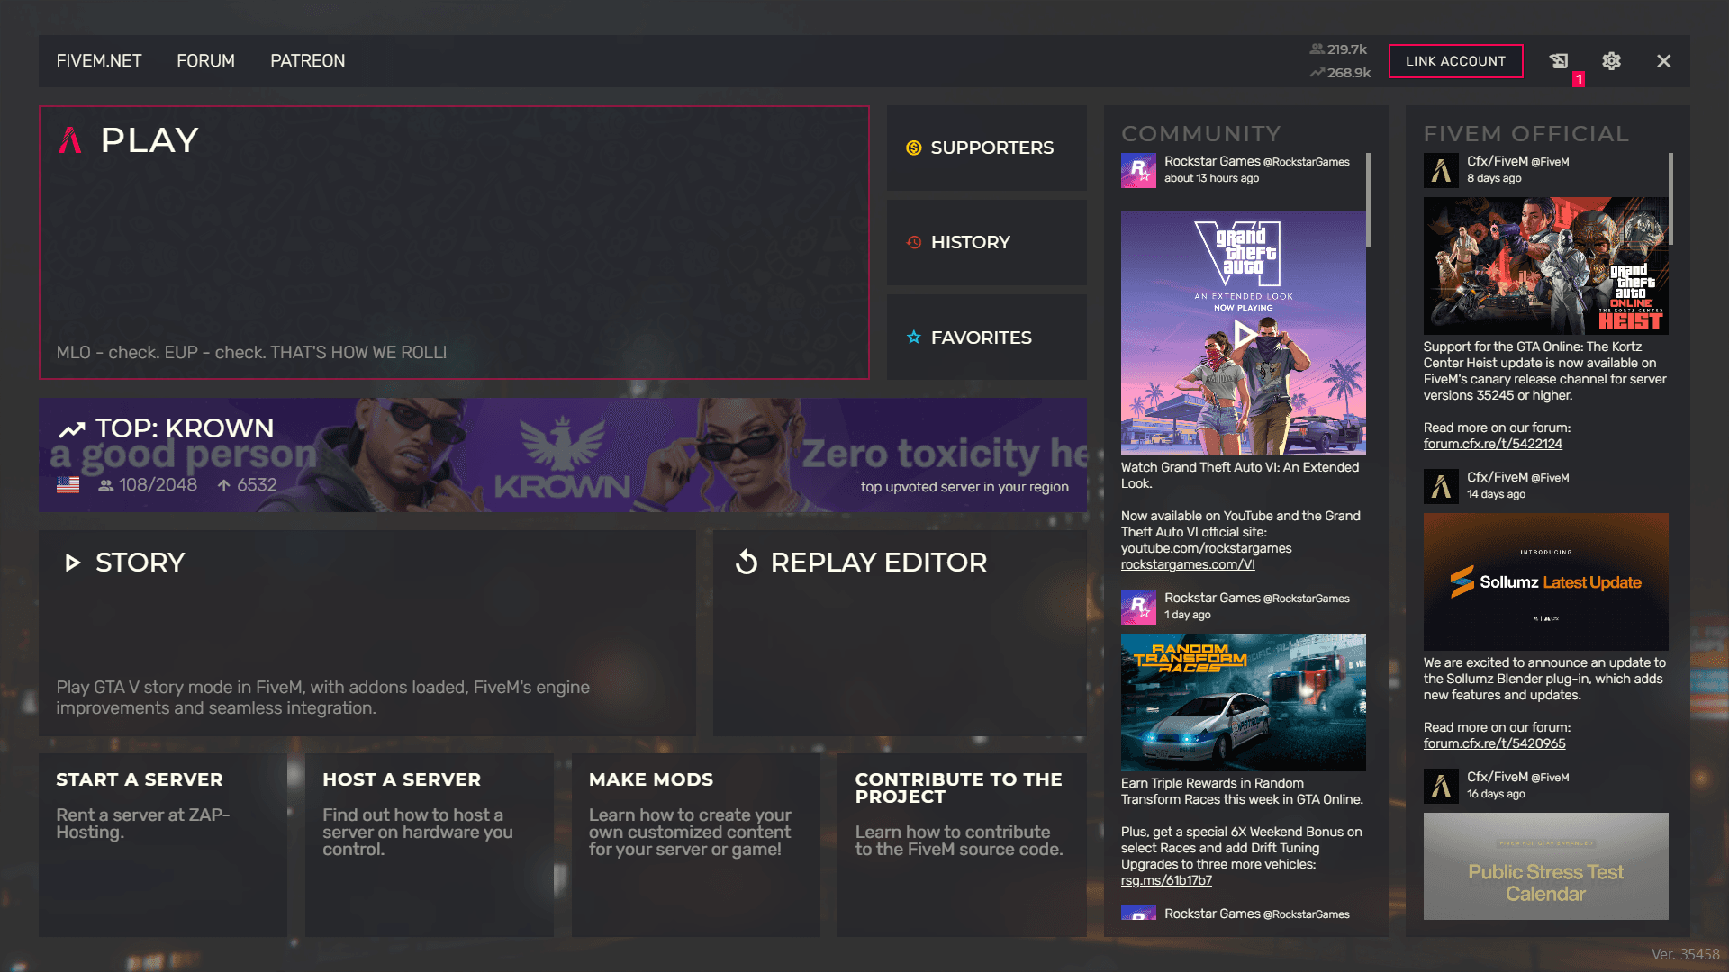
Task: Open the PATREON navigation link
Action: 307,61
